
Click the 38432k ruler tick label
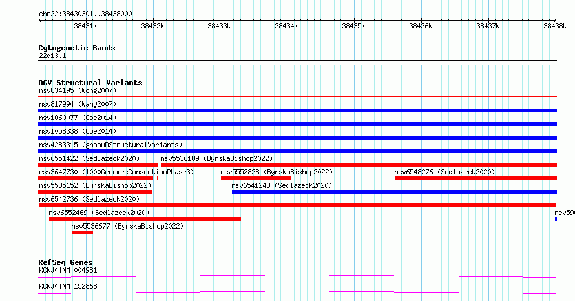[152, 26]
